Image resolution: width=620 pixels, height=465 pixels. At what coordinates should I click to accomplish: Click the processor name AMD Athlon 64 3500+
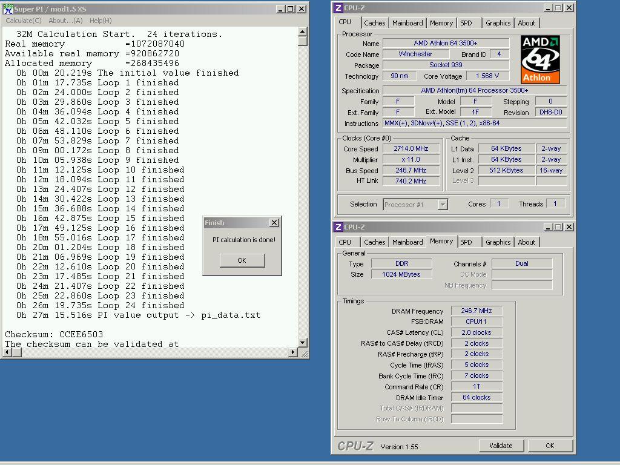tap(446, 43)
